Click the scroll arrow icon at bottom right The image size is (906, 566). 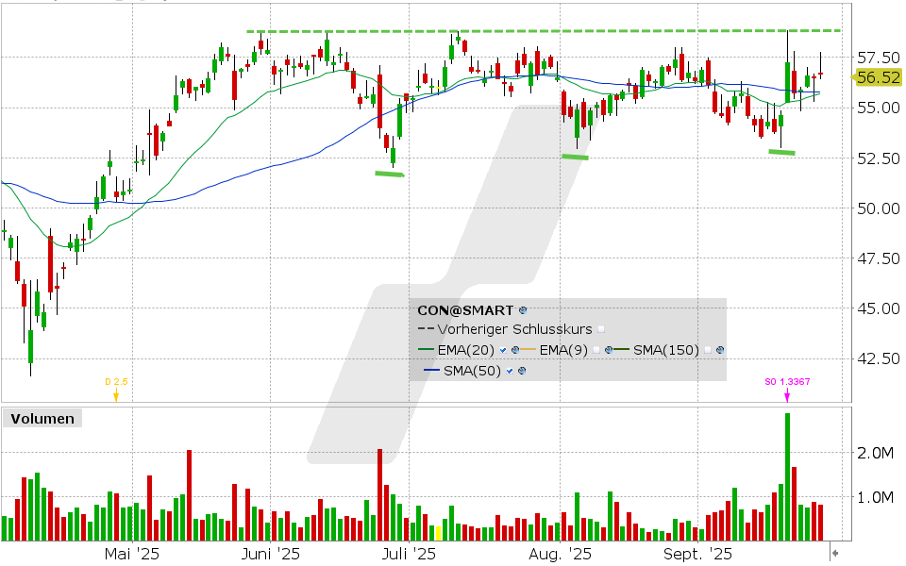click(x=834, y=553)
